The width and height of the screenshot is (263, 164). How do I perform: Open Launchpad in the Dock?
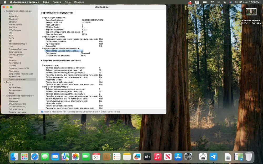24,157
